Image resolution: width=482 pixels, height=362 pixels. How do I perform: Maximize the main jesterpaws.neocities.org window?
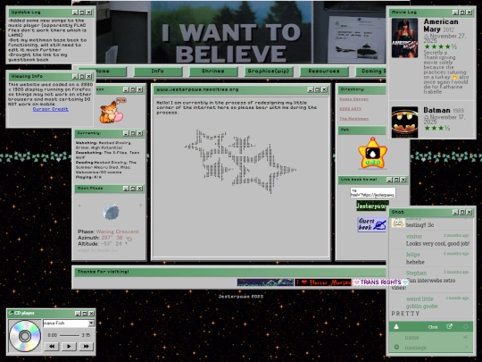317,89
